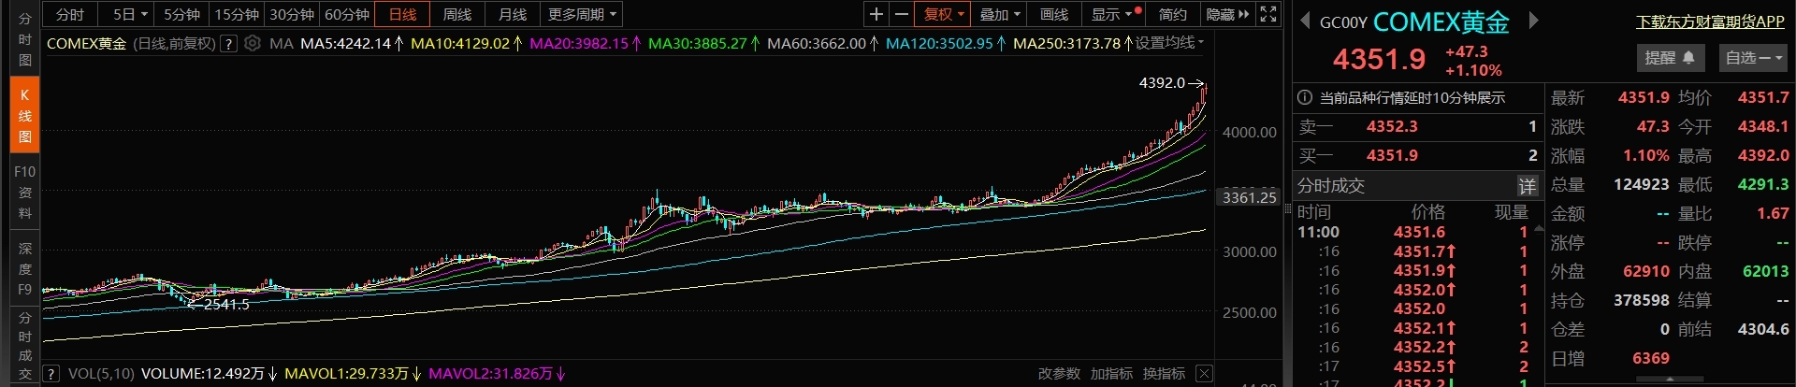Image resolution: width=1796 pixels, height=387 pixels.
Task: Click the 4392.0 high price annotation
Action: click(x=1162, y=83)
